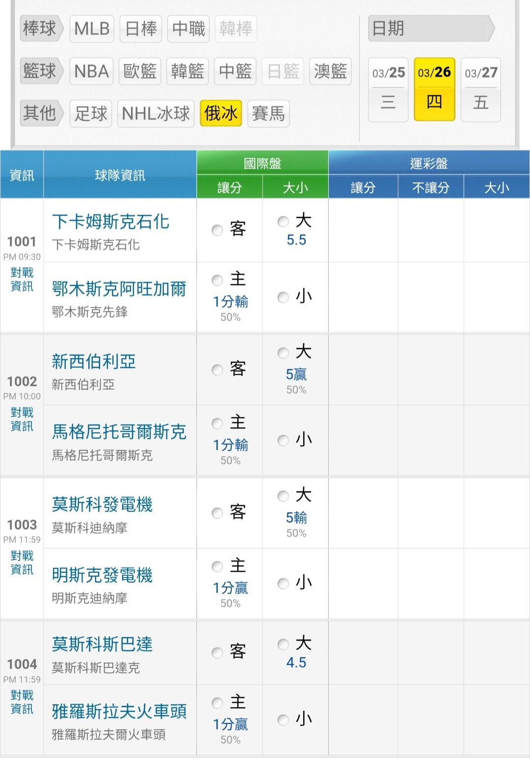Screen dimensions: 530x778
Task: Switch to NHL冰球 tab
Action: pos(156,114)
